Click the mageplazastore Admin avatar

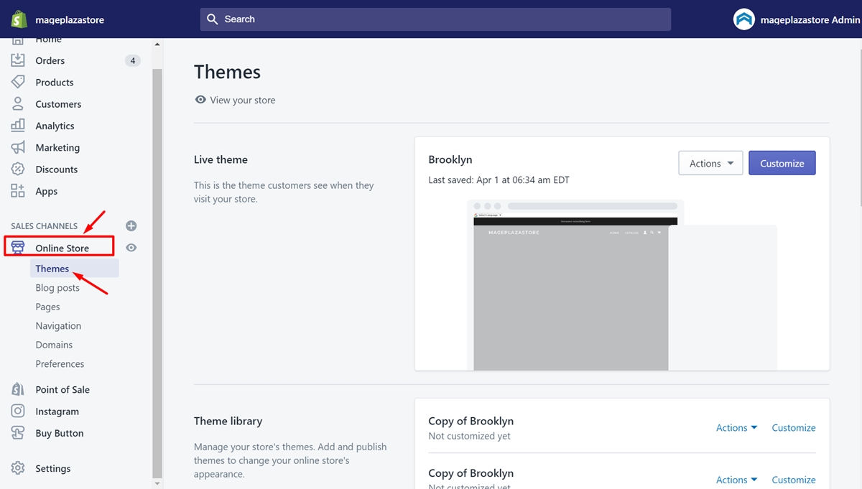point(744,19)
